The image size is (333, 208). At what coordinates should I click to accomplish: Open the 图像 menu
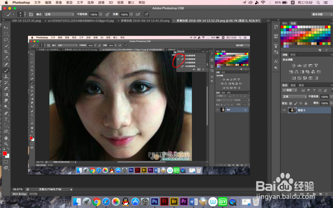[x=59, y=3]
